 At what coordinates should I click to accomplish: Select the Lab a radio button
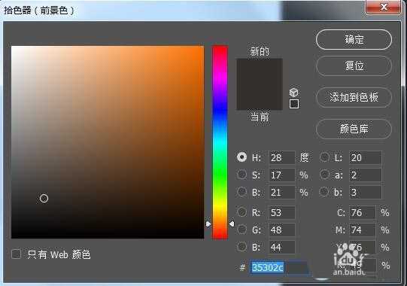324,175
